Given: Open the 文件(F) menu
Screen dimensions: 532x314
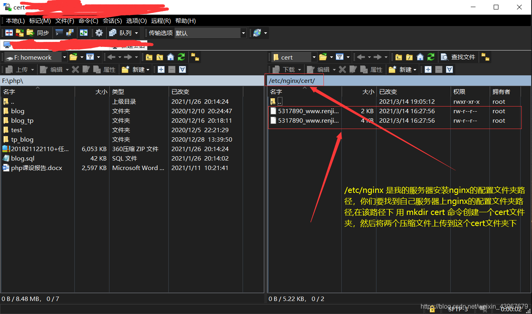Looking at the screenshot, I should tap(65, 21).
